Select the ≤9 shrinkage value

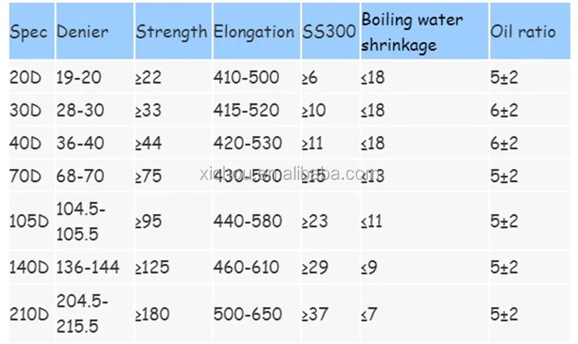click(x=368, y=267)
